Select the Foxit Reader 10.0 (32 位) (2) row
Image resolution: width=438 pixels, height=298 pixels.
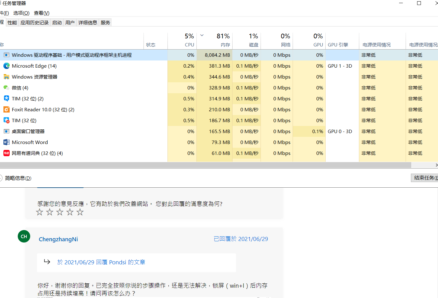tap(219, 110)
